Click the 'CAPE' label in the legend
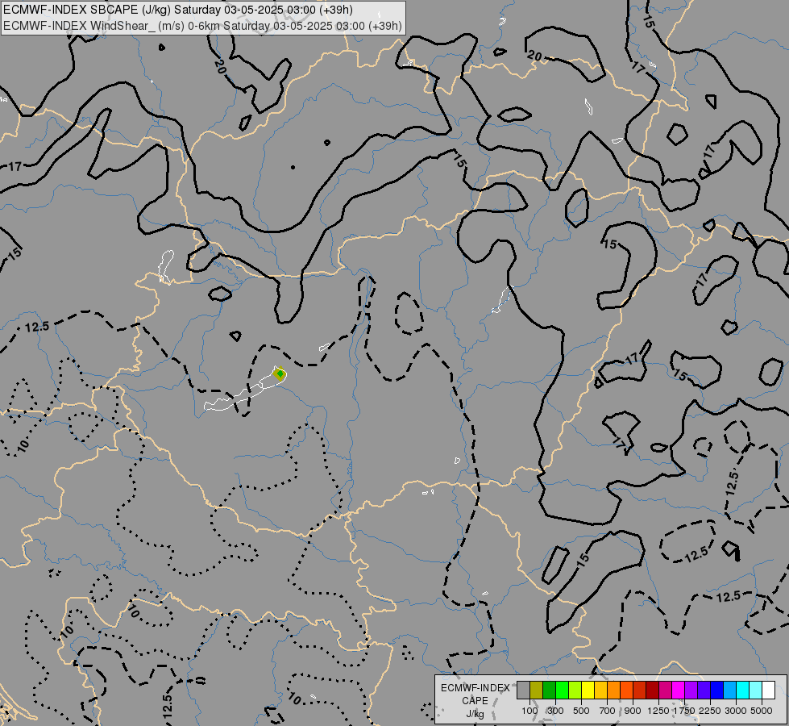 coord(475,701)
